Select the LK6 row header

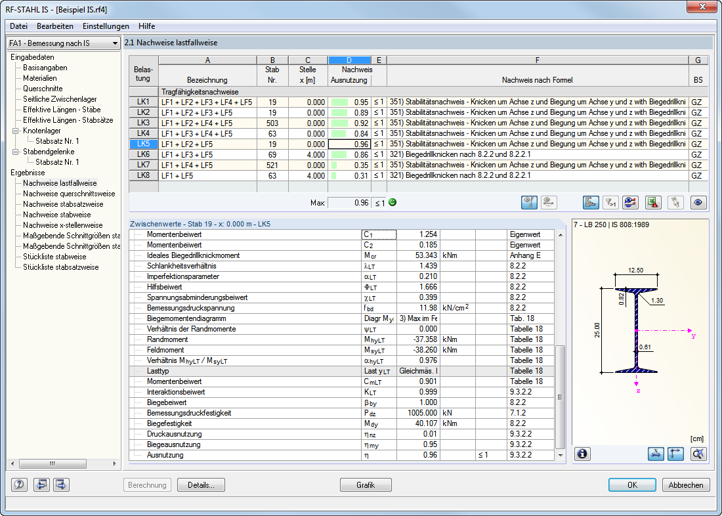(x=143, y=154)
